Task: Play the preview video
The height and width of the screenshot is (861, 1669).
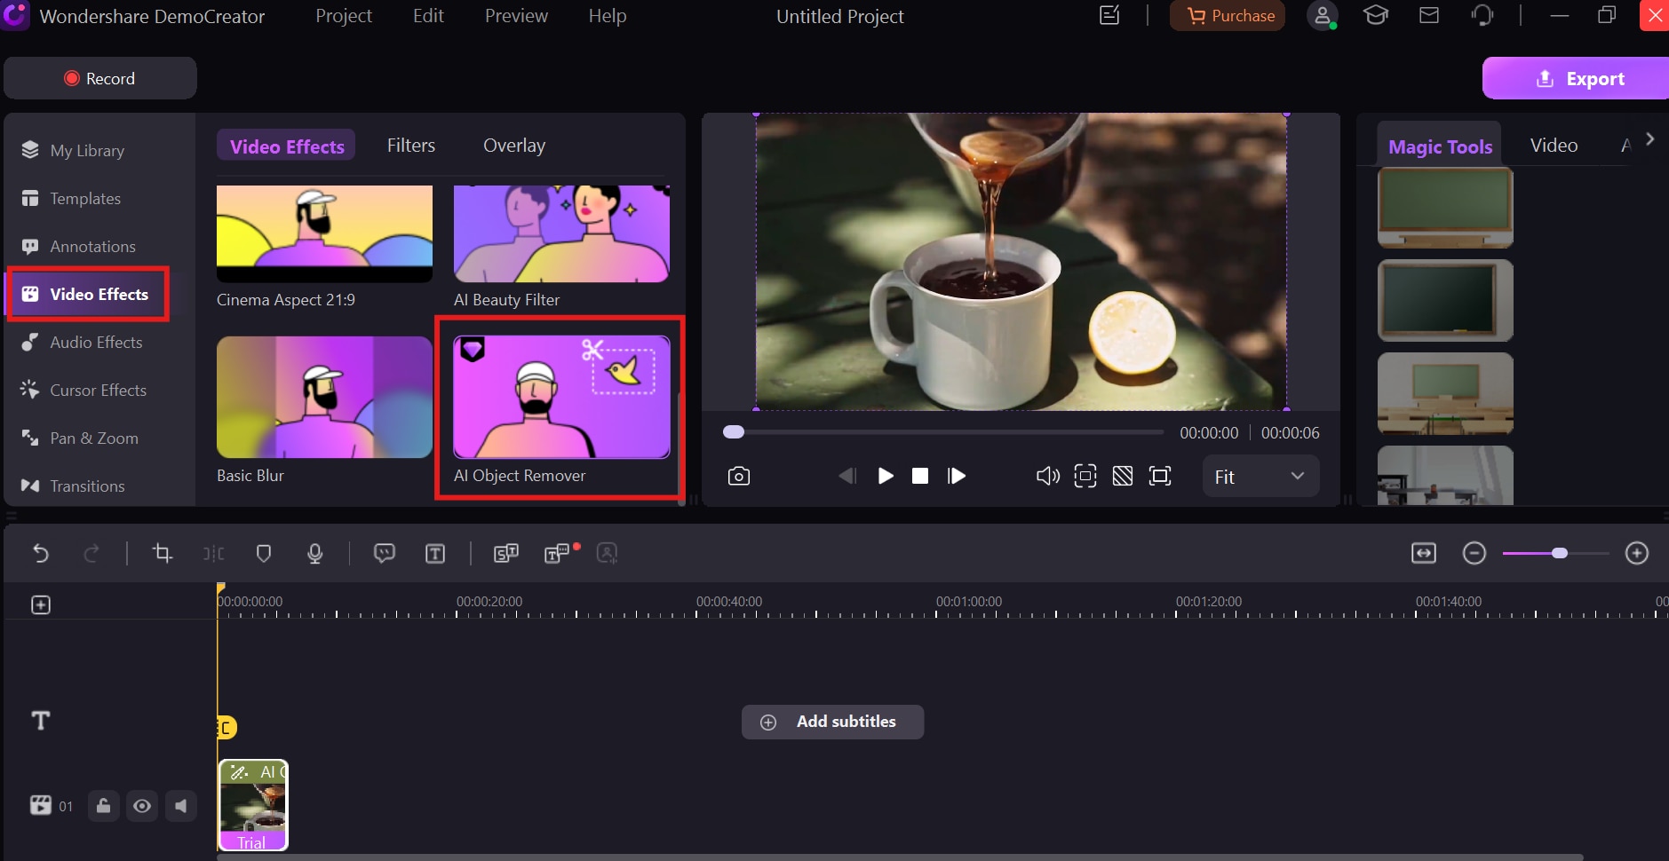Action: [x=886, y=477]
